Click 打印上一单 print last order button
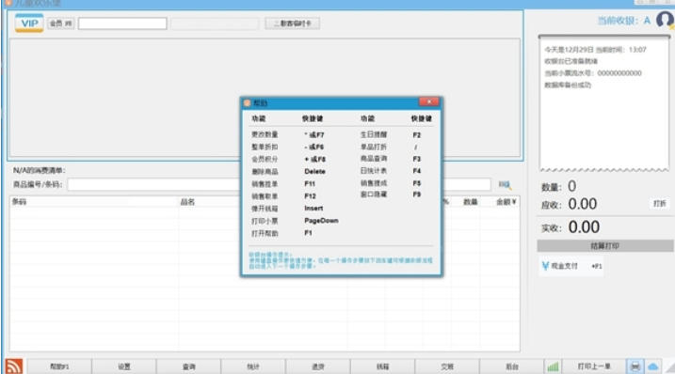Image resolution: width=675 pixels, height=374 pixels. coord(594,366)
